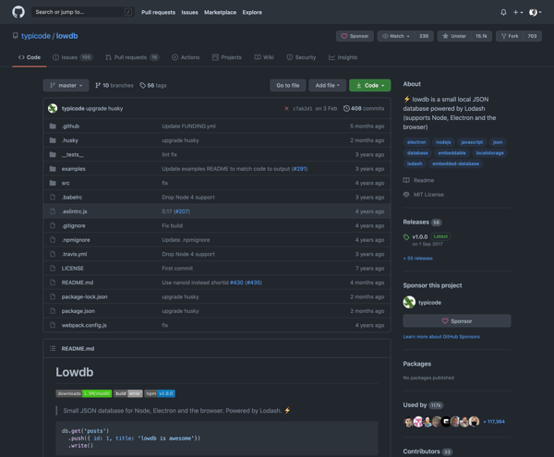The image size is (554, 457).
Task: Select the electron topic tag
Action: pos(416,142)
